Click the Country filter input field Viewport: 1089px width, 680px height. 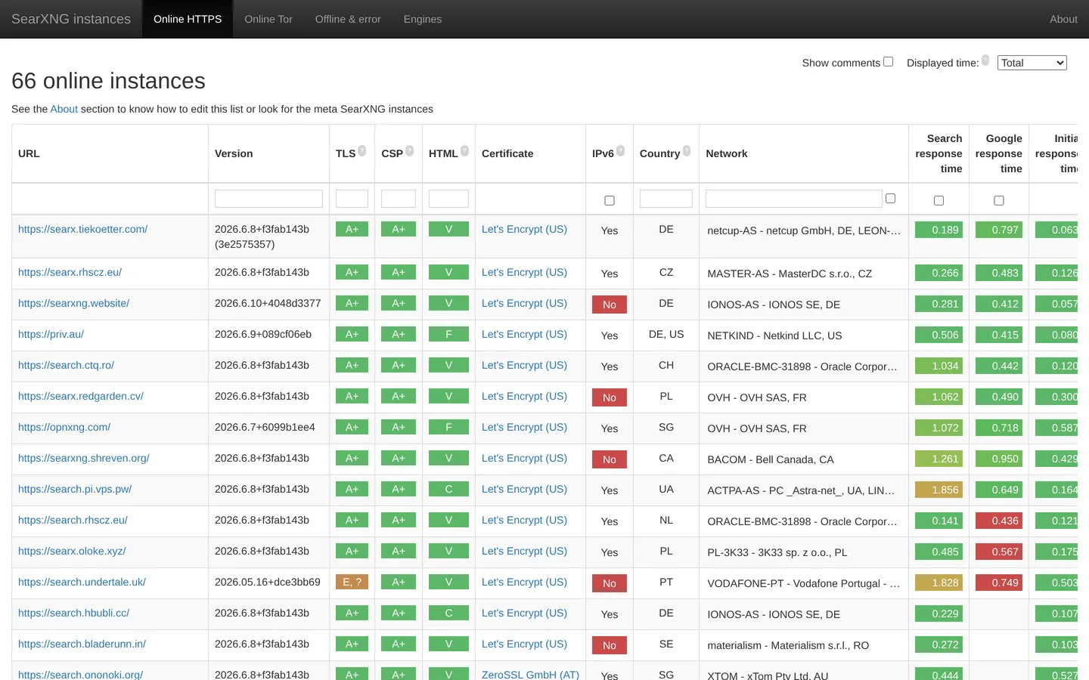point(666,199)
